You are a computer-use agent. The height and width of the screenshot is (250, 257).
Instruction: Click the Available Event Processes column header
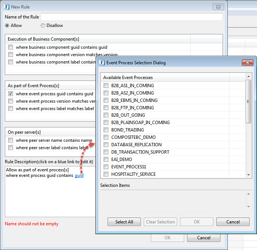coord(165,78)
